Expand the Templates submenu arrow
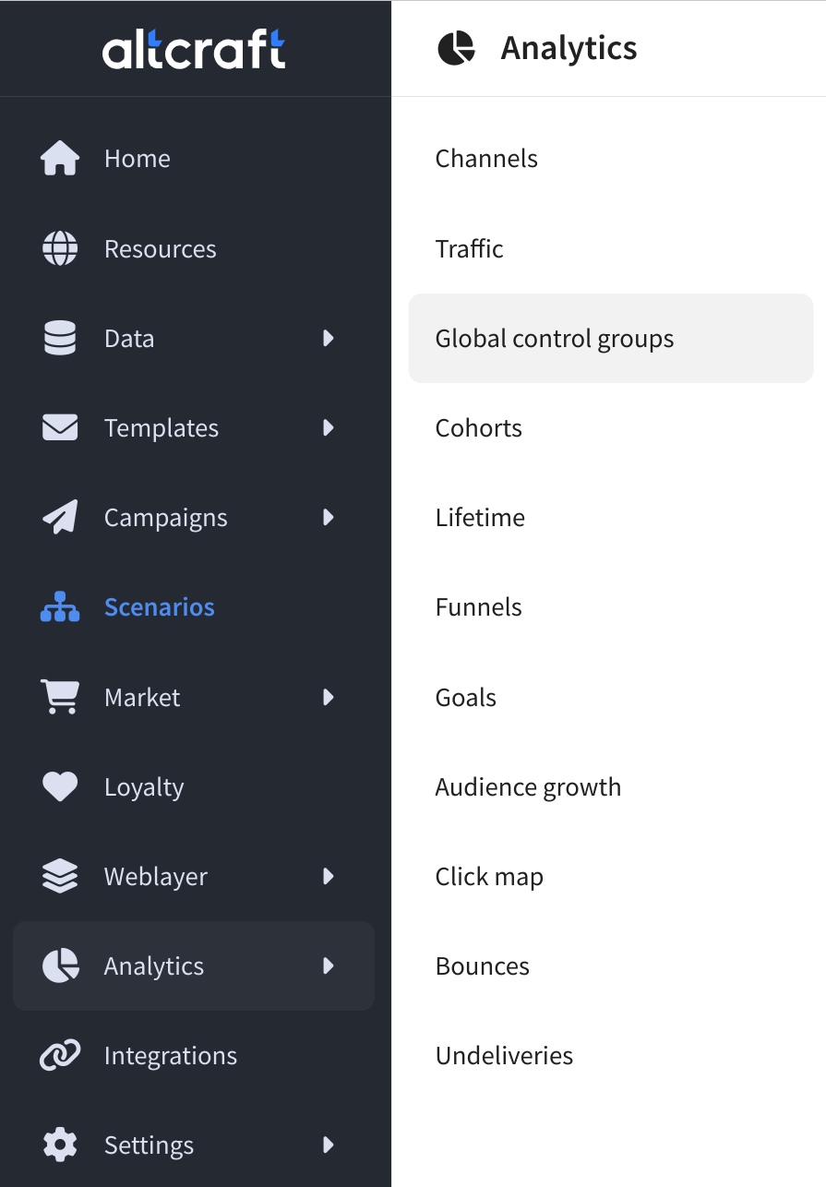This screenshot has height=1187, width=826. coord(328,427)
